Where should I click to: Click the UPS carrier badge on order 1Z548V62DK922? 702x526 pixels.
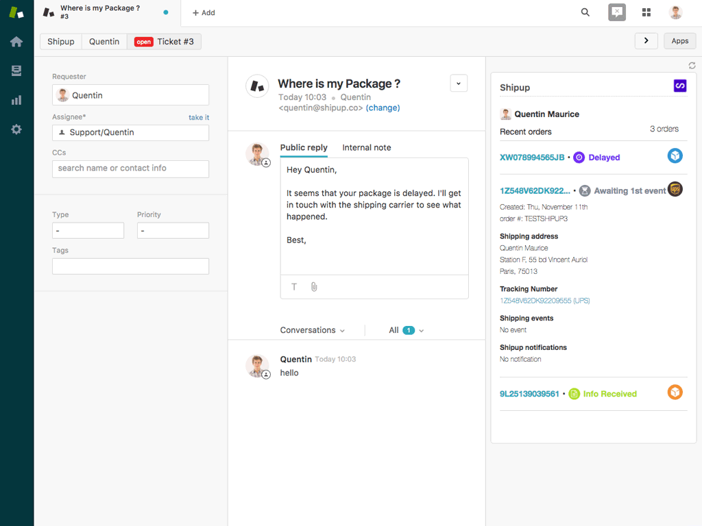[675, 190]
